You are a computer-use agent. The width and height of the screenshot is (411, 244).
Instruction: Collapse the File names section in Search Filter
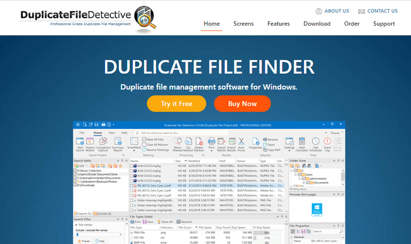pos(76,225)
